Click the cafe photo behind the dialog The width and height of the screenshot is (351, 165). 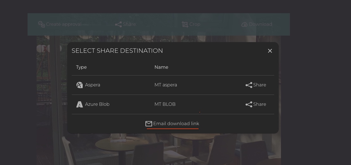169,149
